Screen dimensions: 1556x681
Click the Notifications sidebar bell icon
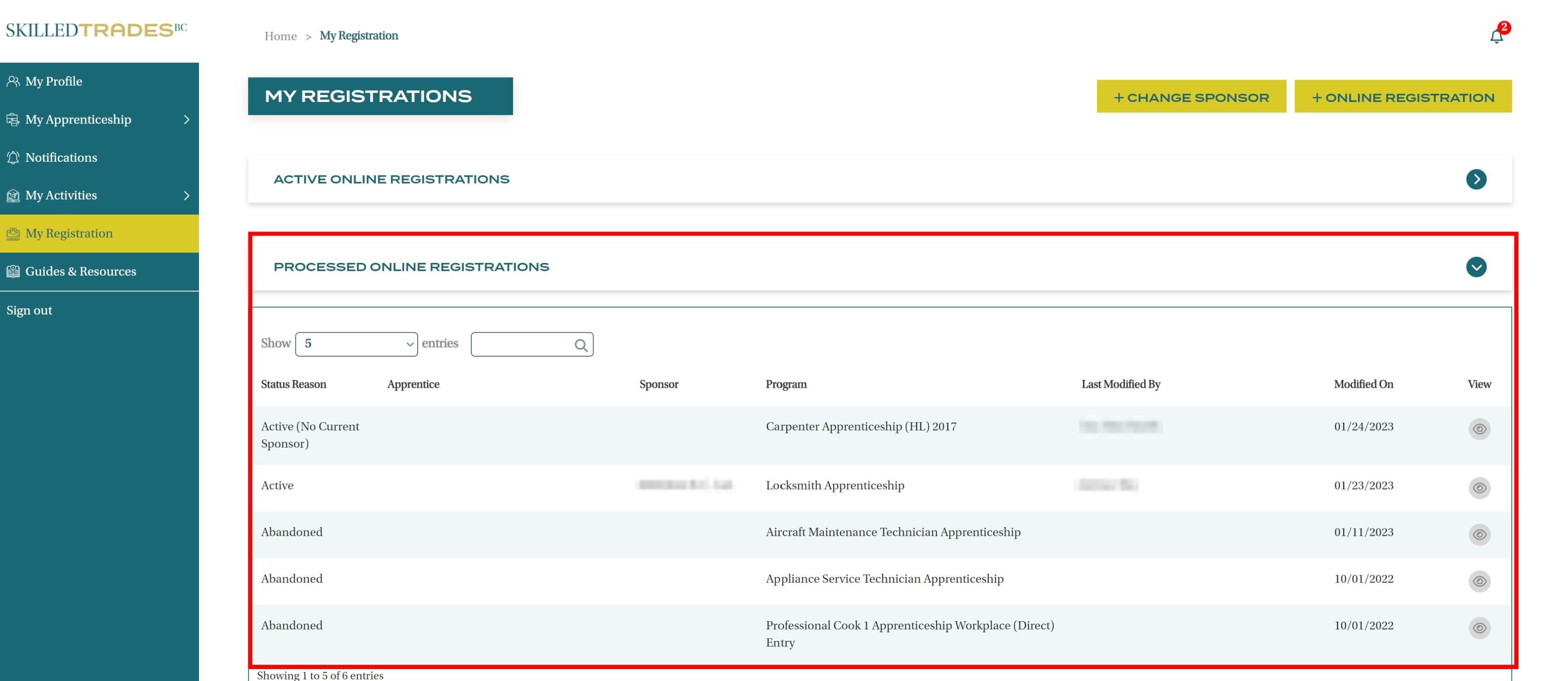pos(13,157)
